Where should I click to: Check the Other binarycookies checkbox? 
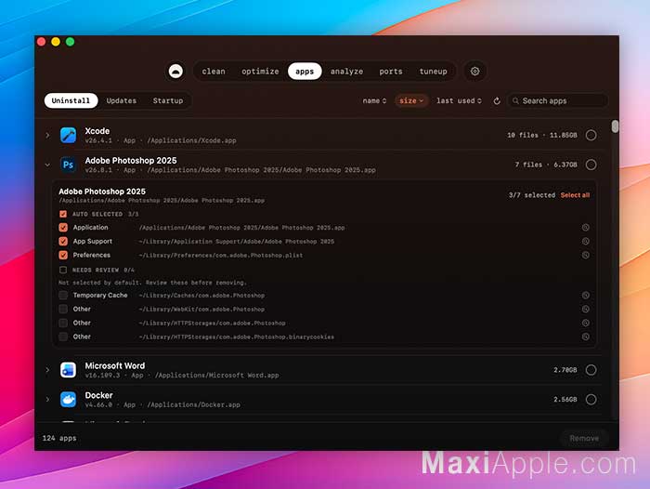pyautogui.click(x=63, y=337)
